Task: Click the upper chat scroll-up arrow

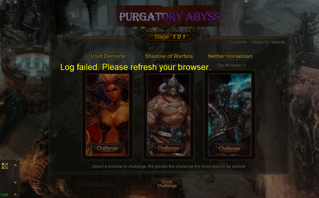Action: pos(15,165)
